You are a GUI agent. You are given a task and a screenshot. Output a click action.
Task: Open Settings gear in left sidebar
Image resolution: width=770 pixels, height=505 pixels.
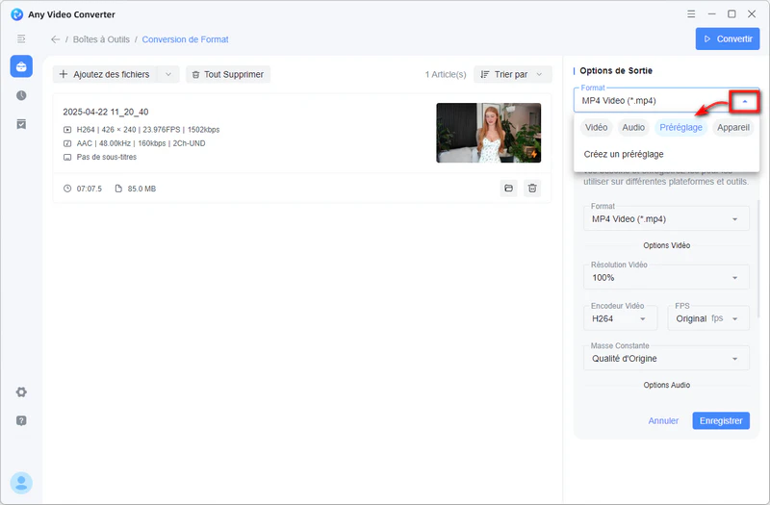click(x=21, y=392)
